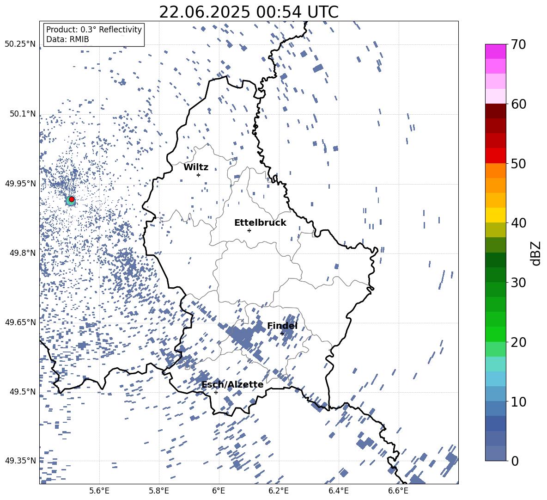The image size is (547, 500).
Task: Click the 6.6°E longitude tick label
Action: click(398, 491)
